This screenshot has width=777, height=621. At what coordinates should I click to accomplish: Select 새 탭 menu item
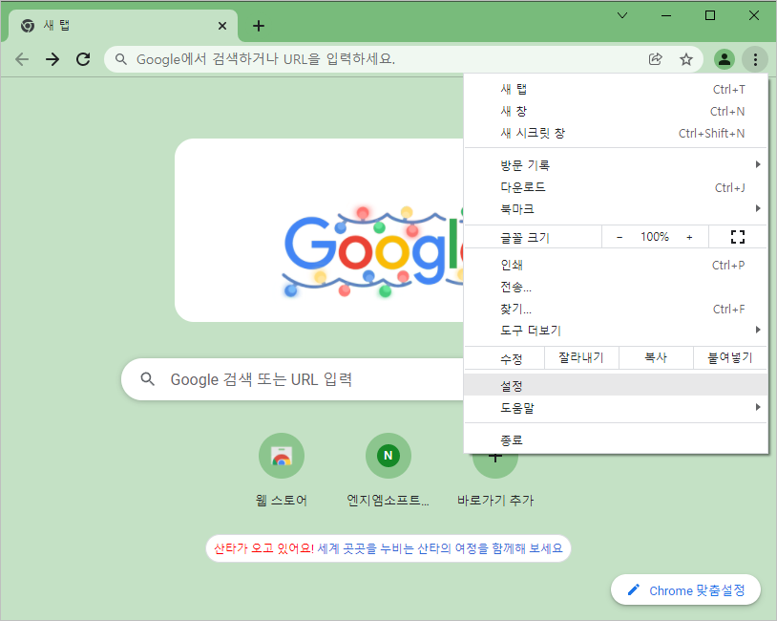pyautogui.click(x=616, y=89)
